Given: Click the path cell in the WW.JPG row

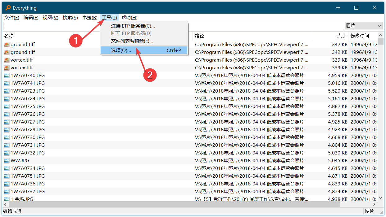Looking at the screenshot, I should 249,160.
